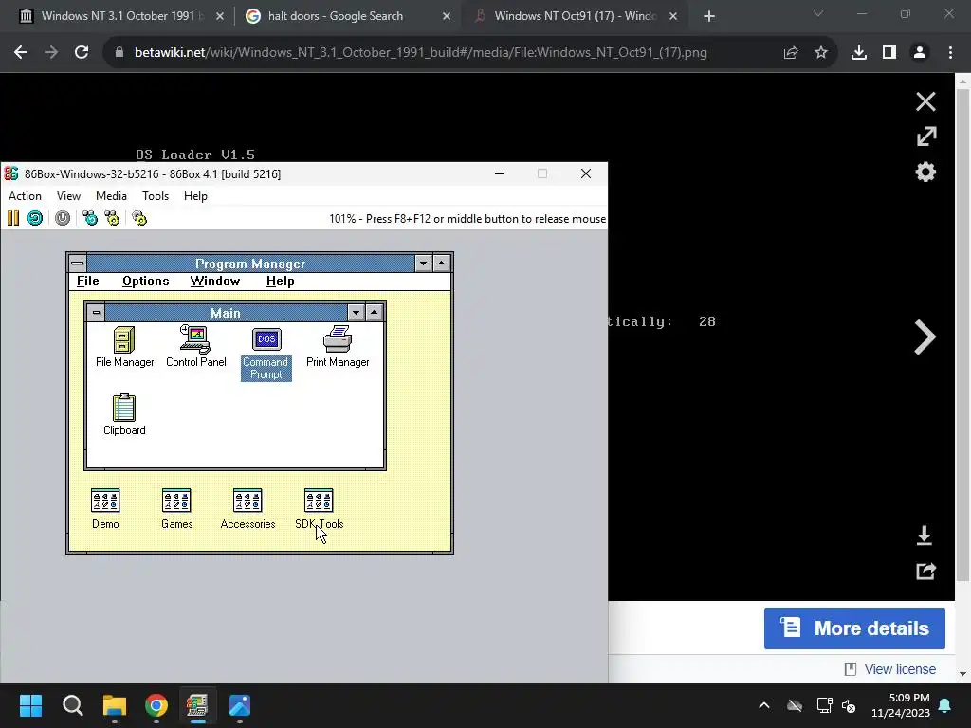Open a new Chrome tab
The width and height of the screenshot is (971, 728).
[x=709, y=16]
